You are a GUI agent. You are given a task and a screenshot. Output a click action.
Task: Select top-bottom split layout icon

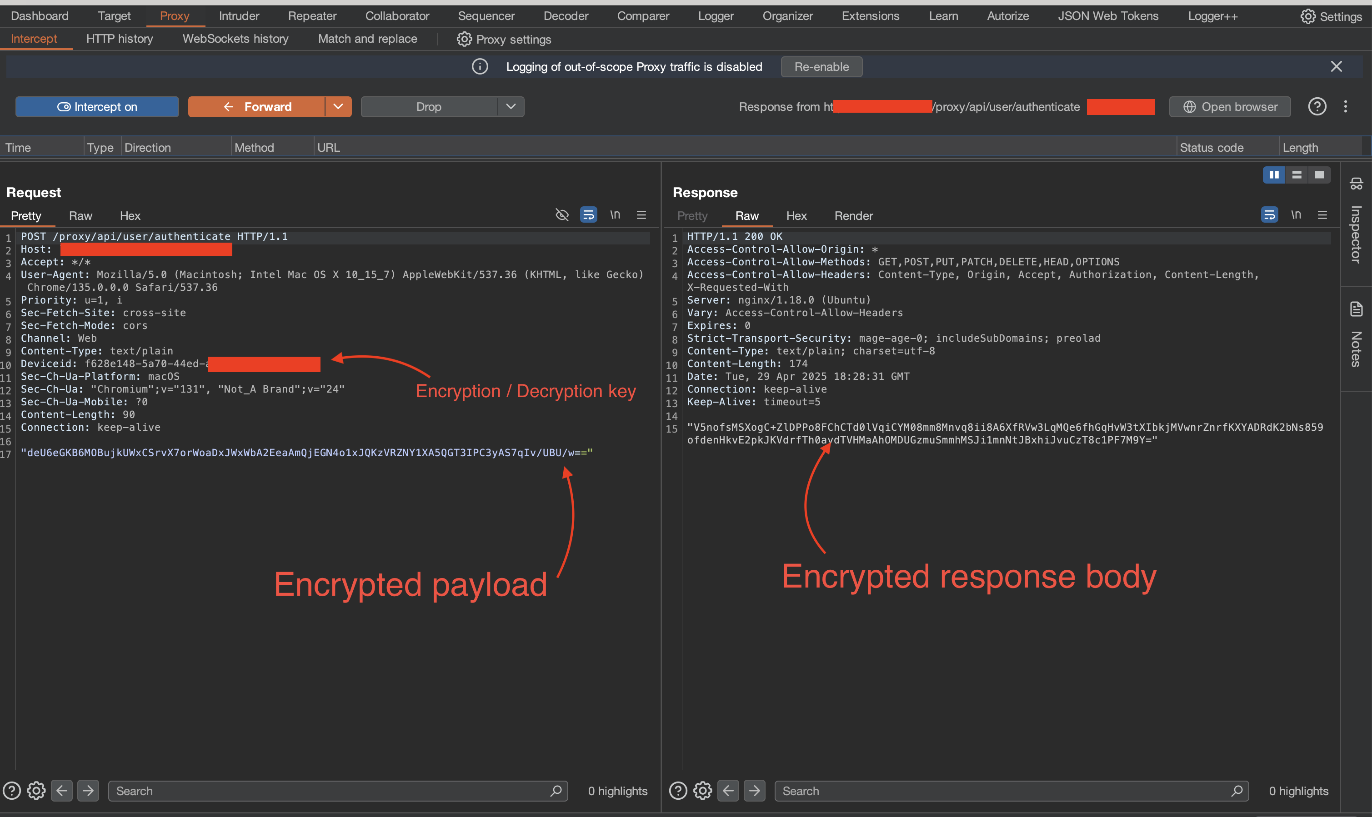(x=1297, y=175)
